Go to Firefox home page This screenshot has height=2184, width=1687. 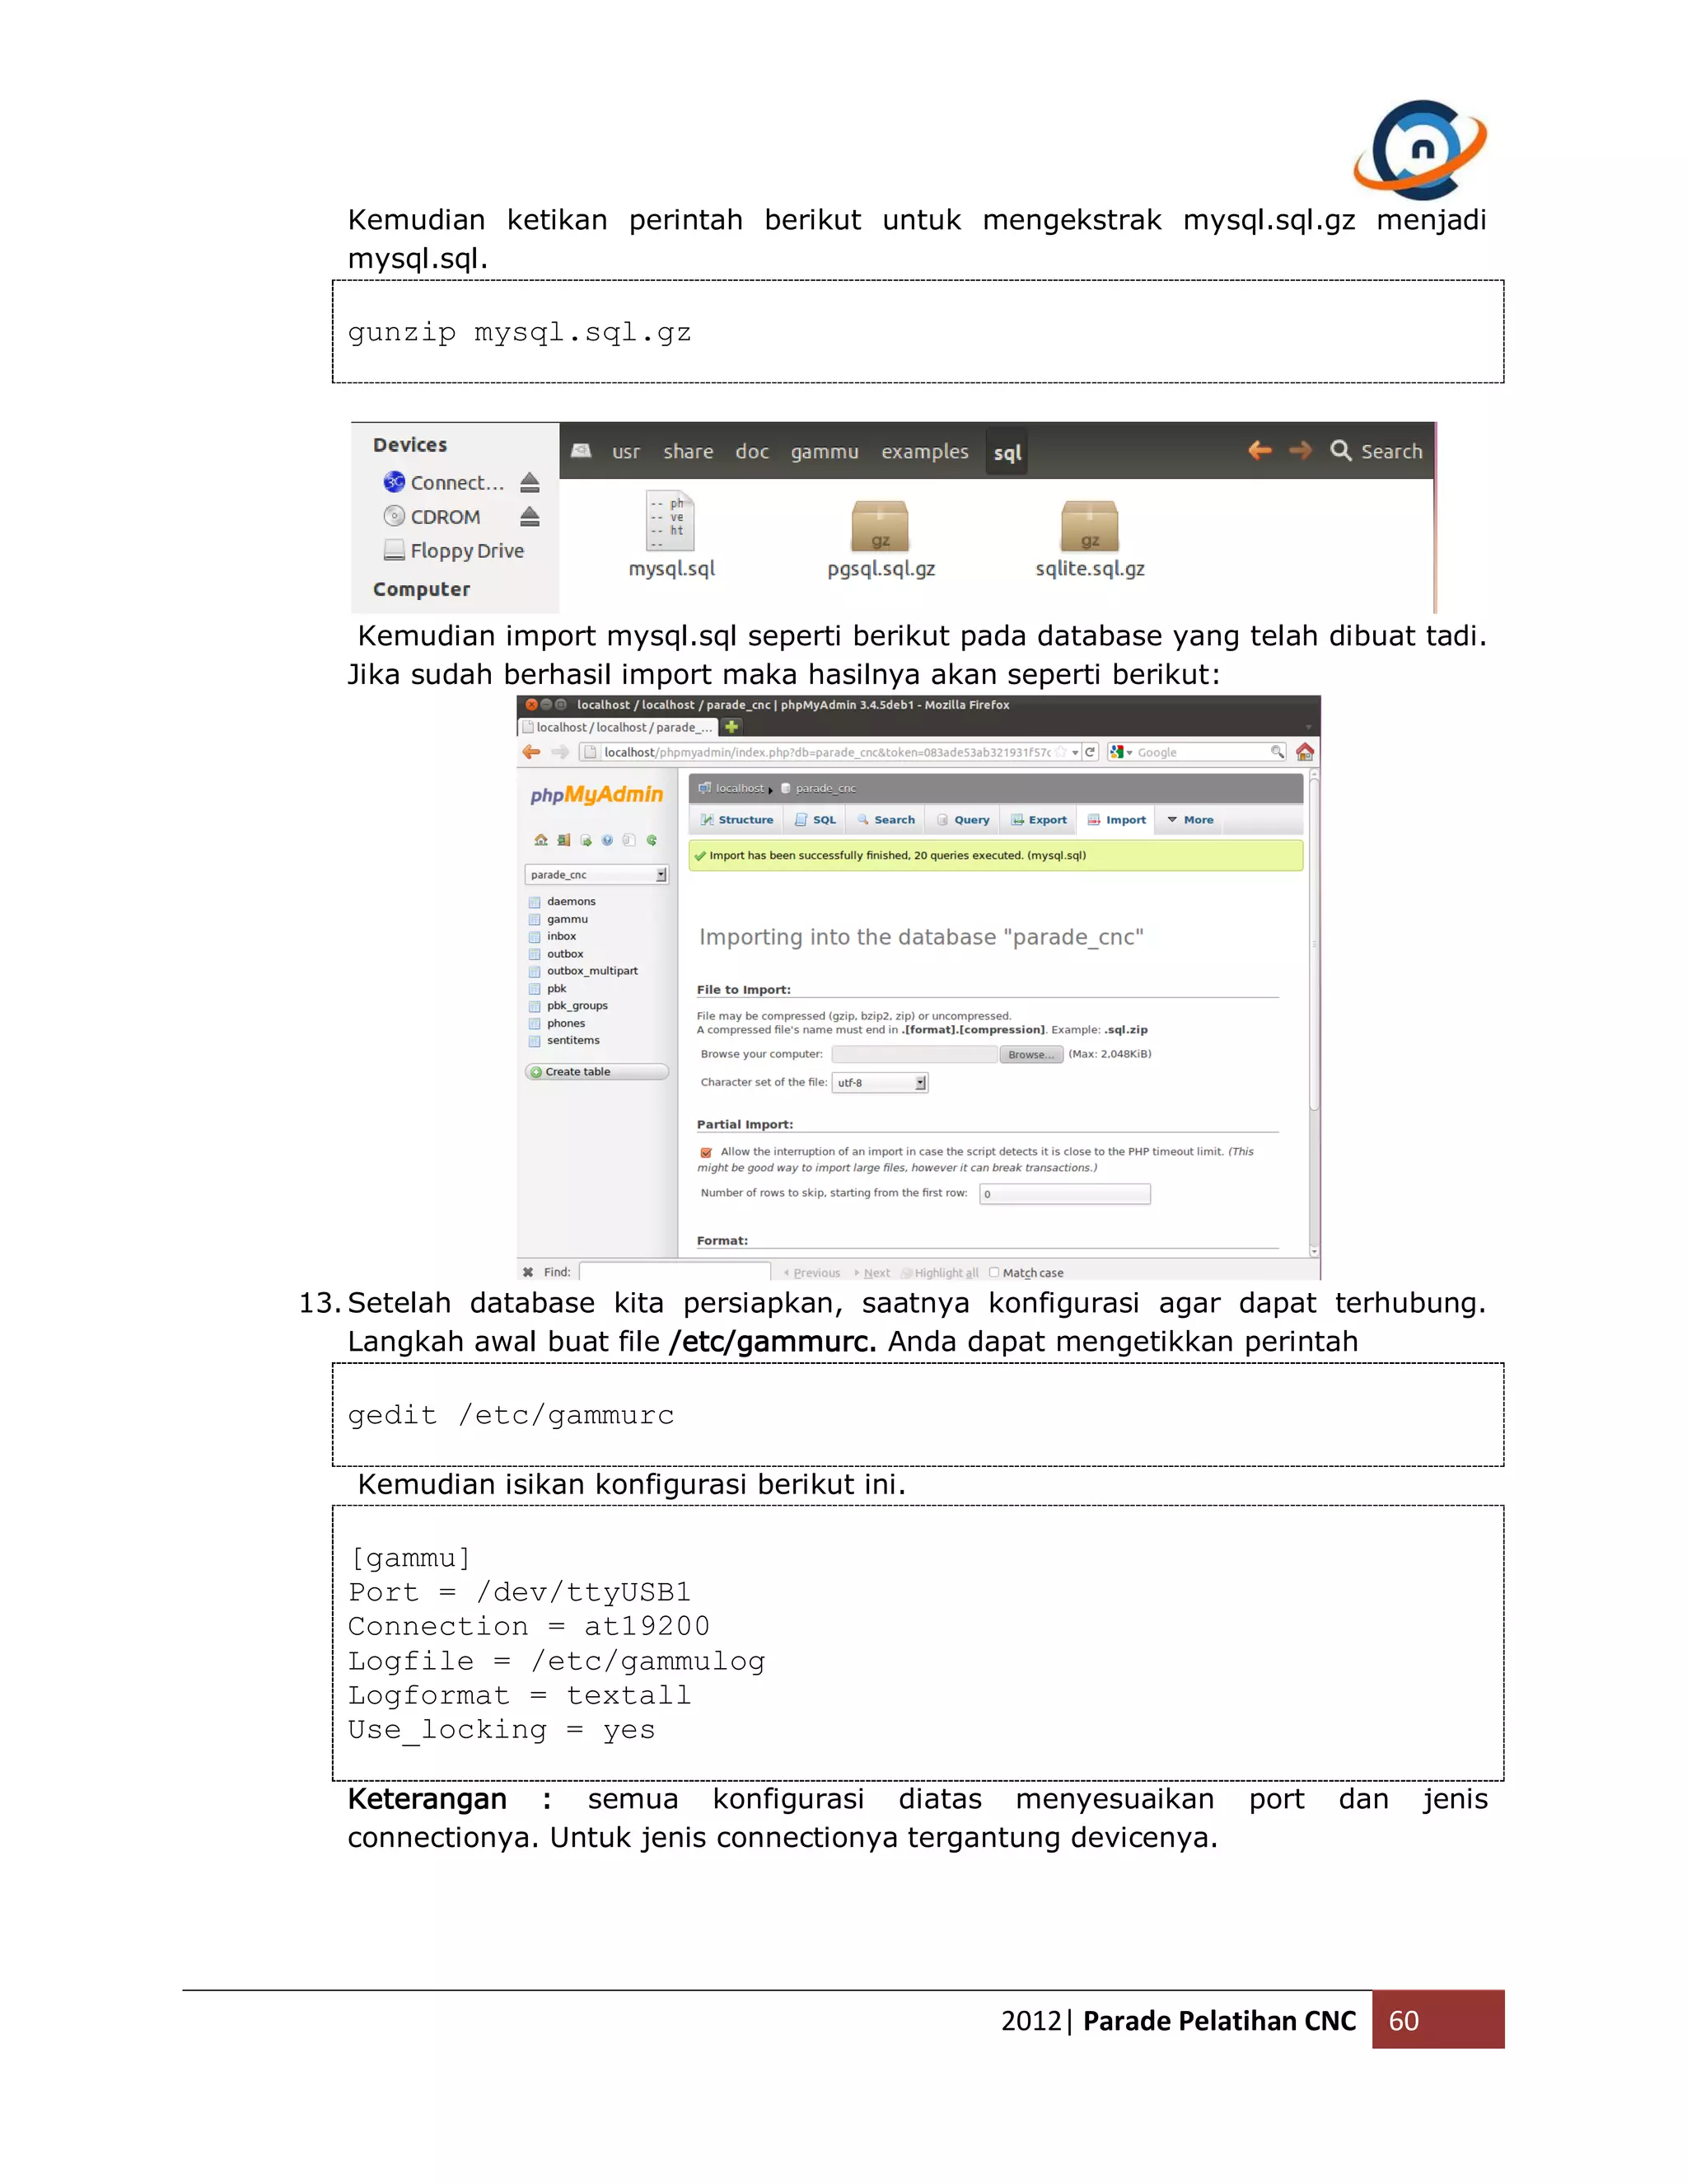pos(1306,752)
